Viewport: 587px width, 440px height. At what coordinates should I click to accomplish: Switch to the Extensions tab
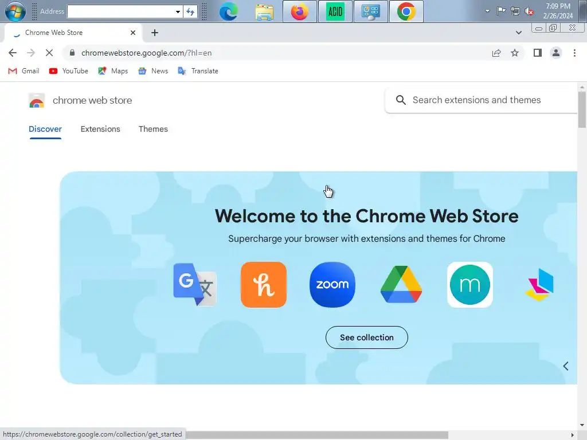point(100,129)
